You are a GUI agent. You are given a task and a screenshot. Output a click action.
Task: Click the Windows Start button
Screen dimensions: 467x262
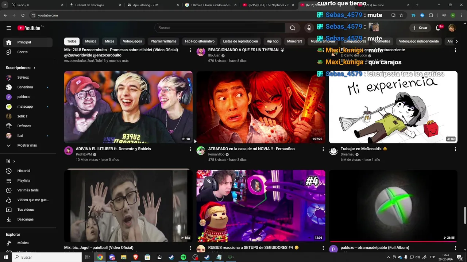(x=5, y=257)
